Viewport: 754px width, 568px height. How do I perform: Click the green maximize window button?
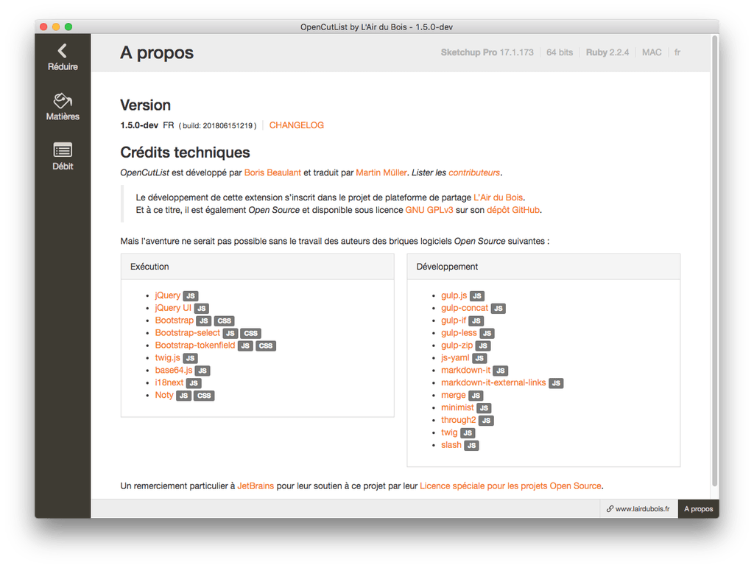68,27
